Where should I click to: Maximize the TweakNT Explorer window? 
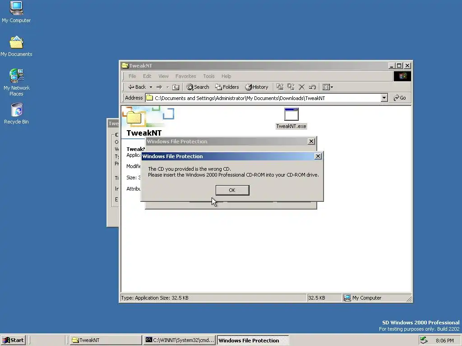[399, 66]
